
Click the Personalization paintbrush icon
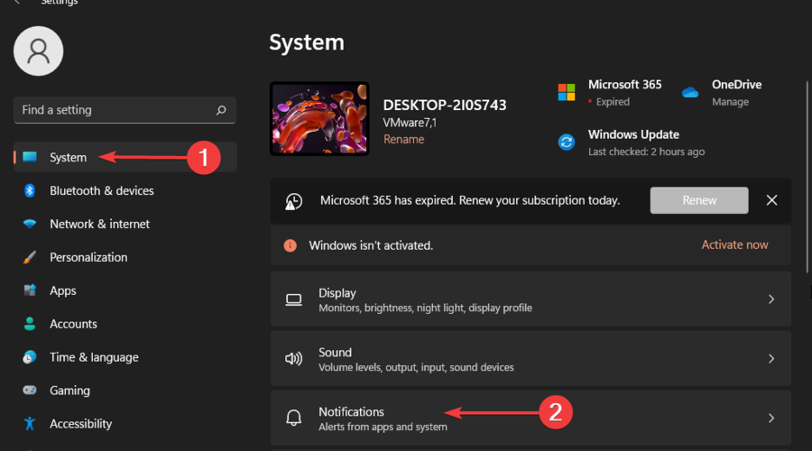[30, 257]
